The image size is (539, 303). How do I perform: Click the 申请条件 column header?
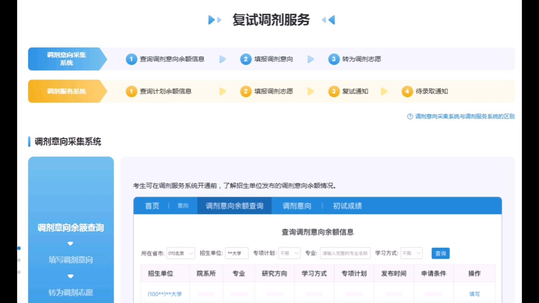[x=434, y=273]
